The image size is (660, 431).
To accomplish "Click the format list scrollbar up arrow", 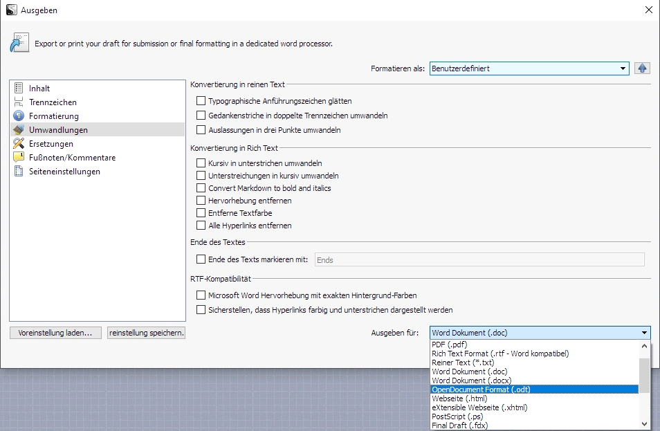I will coord(644,346).
